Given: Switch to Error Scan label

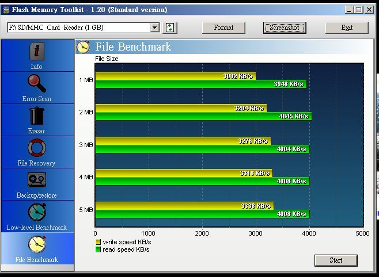Looking at the screenshot, I should (37, 99).
